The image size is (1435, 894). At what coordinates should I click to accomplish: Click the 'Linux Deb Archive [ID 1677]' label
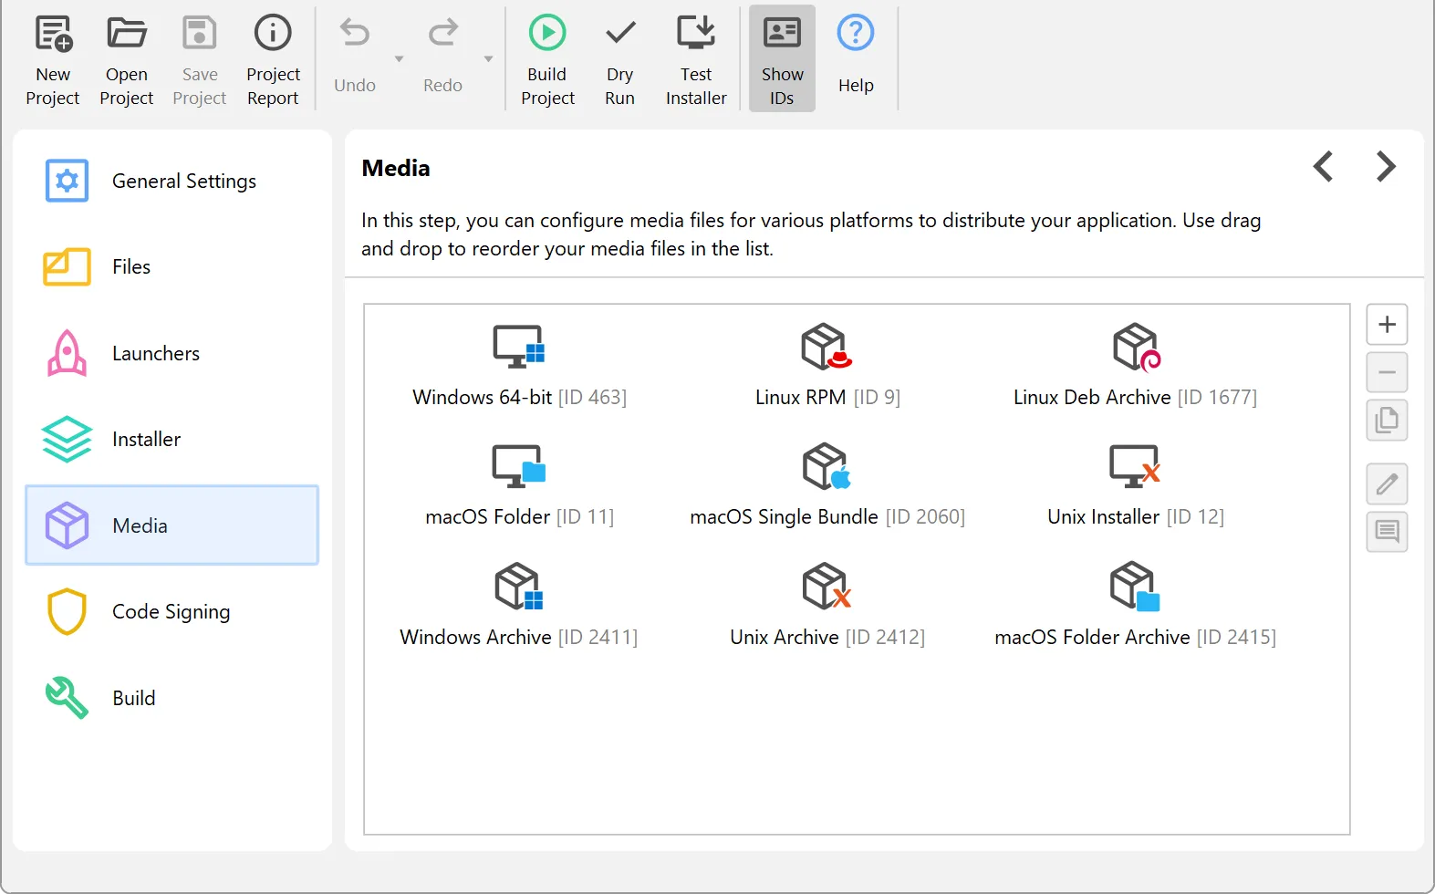1135,398
